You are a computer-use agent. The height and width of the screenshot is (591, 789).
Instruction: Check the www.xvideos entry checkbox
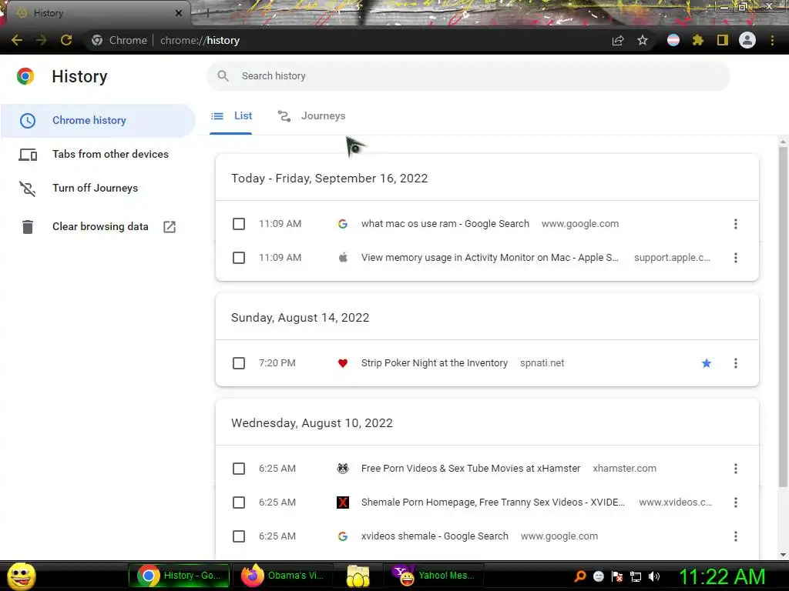click(x=239, y=502)
